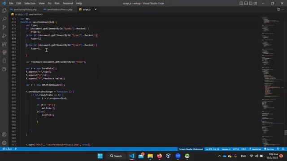
Task: Open the Help menu
Action: pyautogui.click(x=79, y=3)
